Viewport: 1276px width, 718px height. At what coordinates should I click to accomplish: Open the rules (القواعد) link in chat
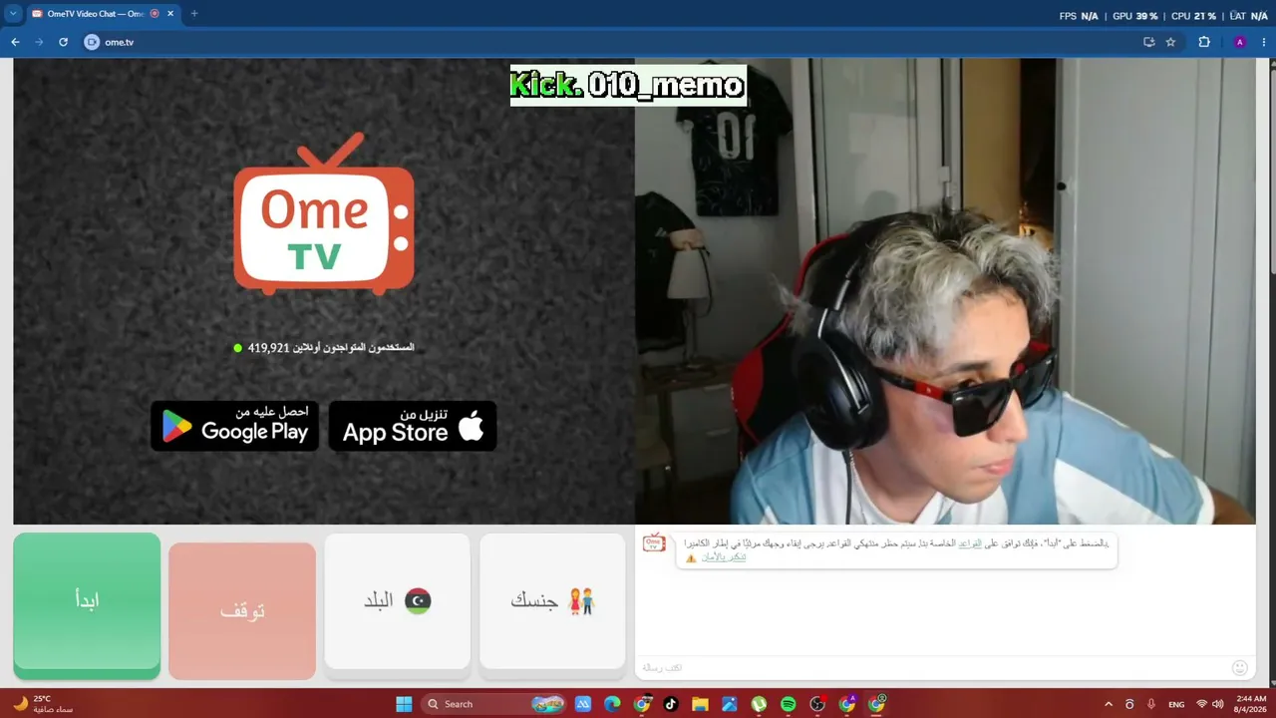(x=970, y=543)
